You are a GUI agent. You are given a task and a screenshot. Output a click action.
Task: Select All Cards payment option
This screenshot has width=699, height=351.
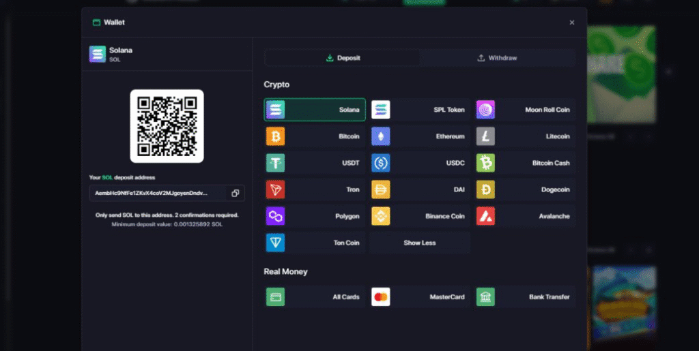pos(315,297)
